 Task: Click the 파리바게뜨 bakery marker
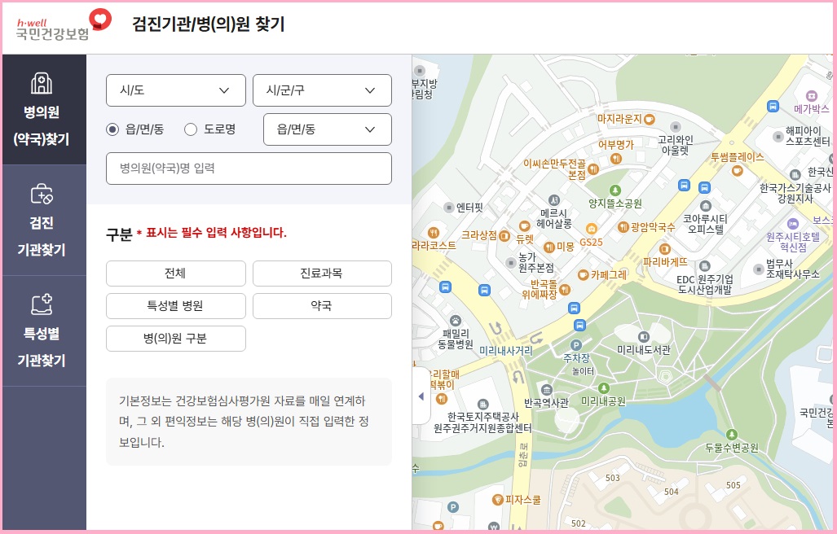coord(664,249)
